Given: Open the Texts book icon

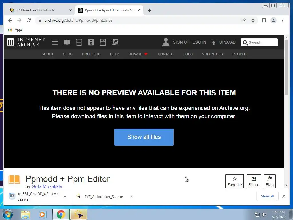Looking at the screenshot, I should (67, 42).
